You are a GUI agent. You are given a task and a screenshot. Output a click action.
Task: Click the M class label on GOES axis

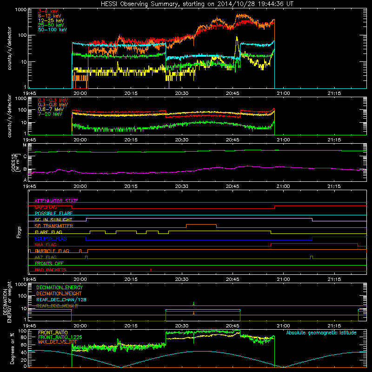25,145
